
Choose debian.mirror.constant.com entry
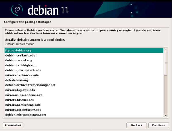tap(84, 115)
